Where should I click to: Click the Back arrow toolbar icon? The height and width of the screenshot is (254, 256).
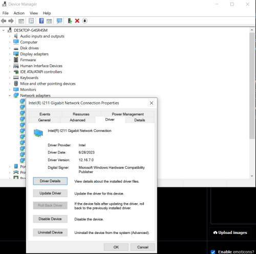click(4, 21)
